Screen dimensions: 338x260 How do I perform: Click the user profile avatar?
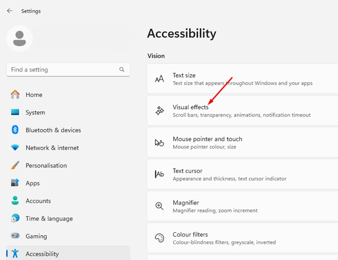[20, 38]
